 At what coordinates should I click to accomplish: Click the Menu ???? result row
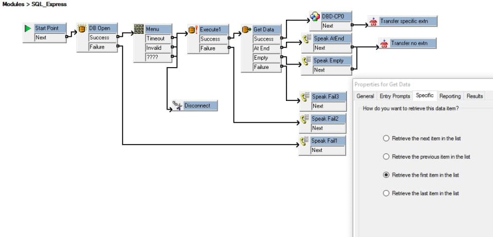[x=158, y=57]
